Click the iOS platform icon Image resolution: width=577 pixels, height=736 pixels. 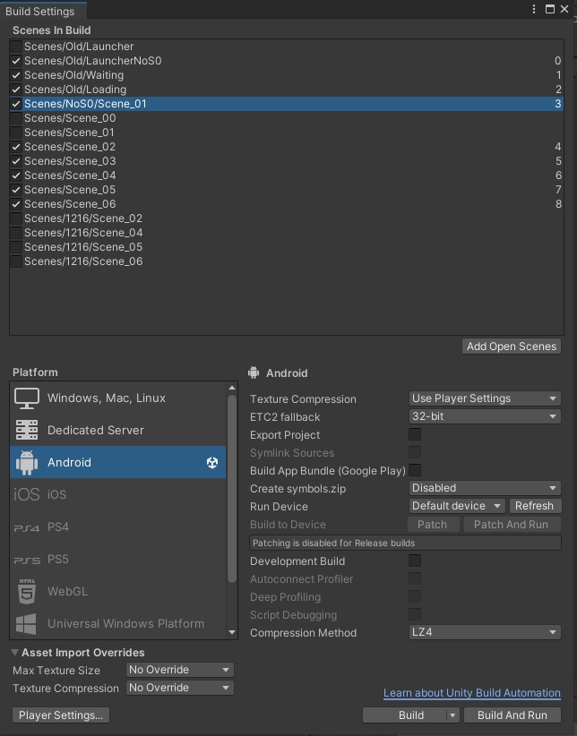[27, 495]
